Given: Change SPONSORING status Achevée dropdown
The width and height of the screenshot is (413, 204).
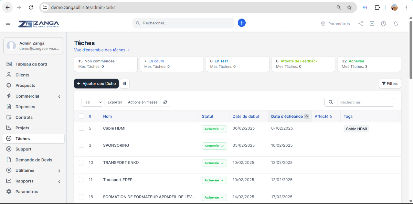Looking at the screenshot, I should click(214, 146).
